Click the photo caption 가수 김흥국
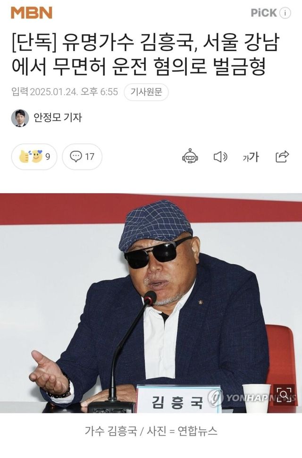The height and width of the screenshot is (458, 302). coord(110,431)
